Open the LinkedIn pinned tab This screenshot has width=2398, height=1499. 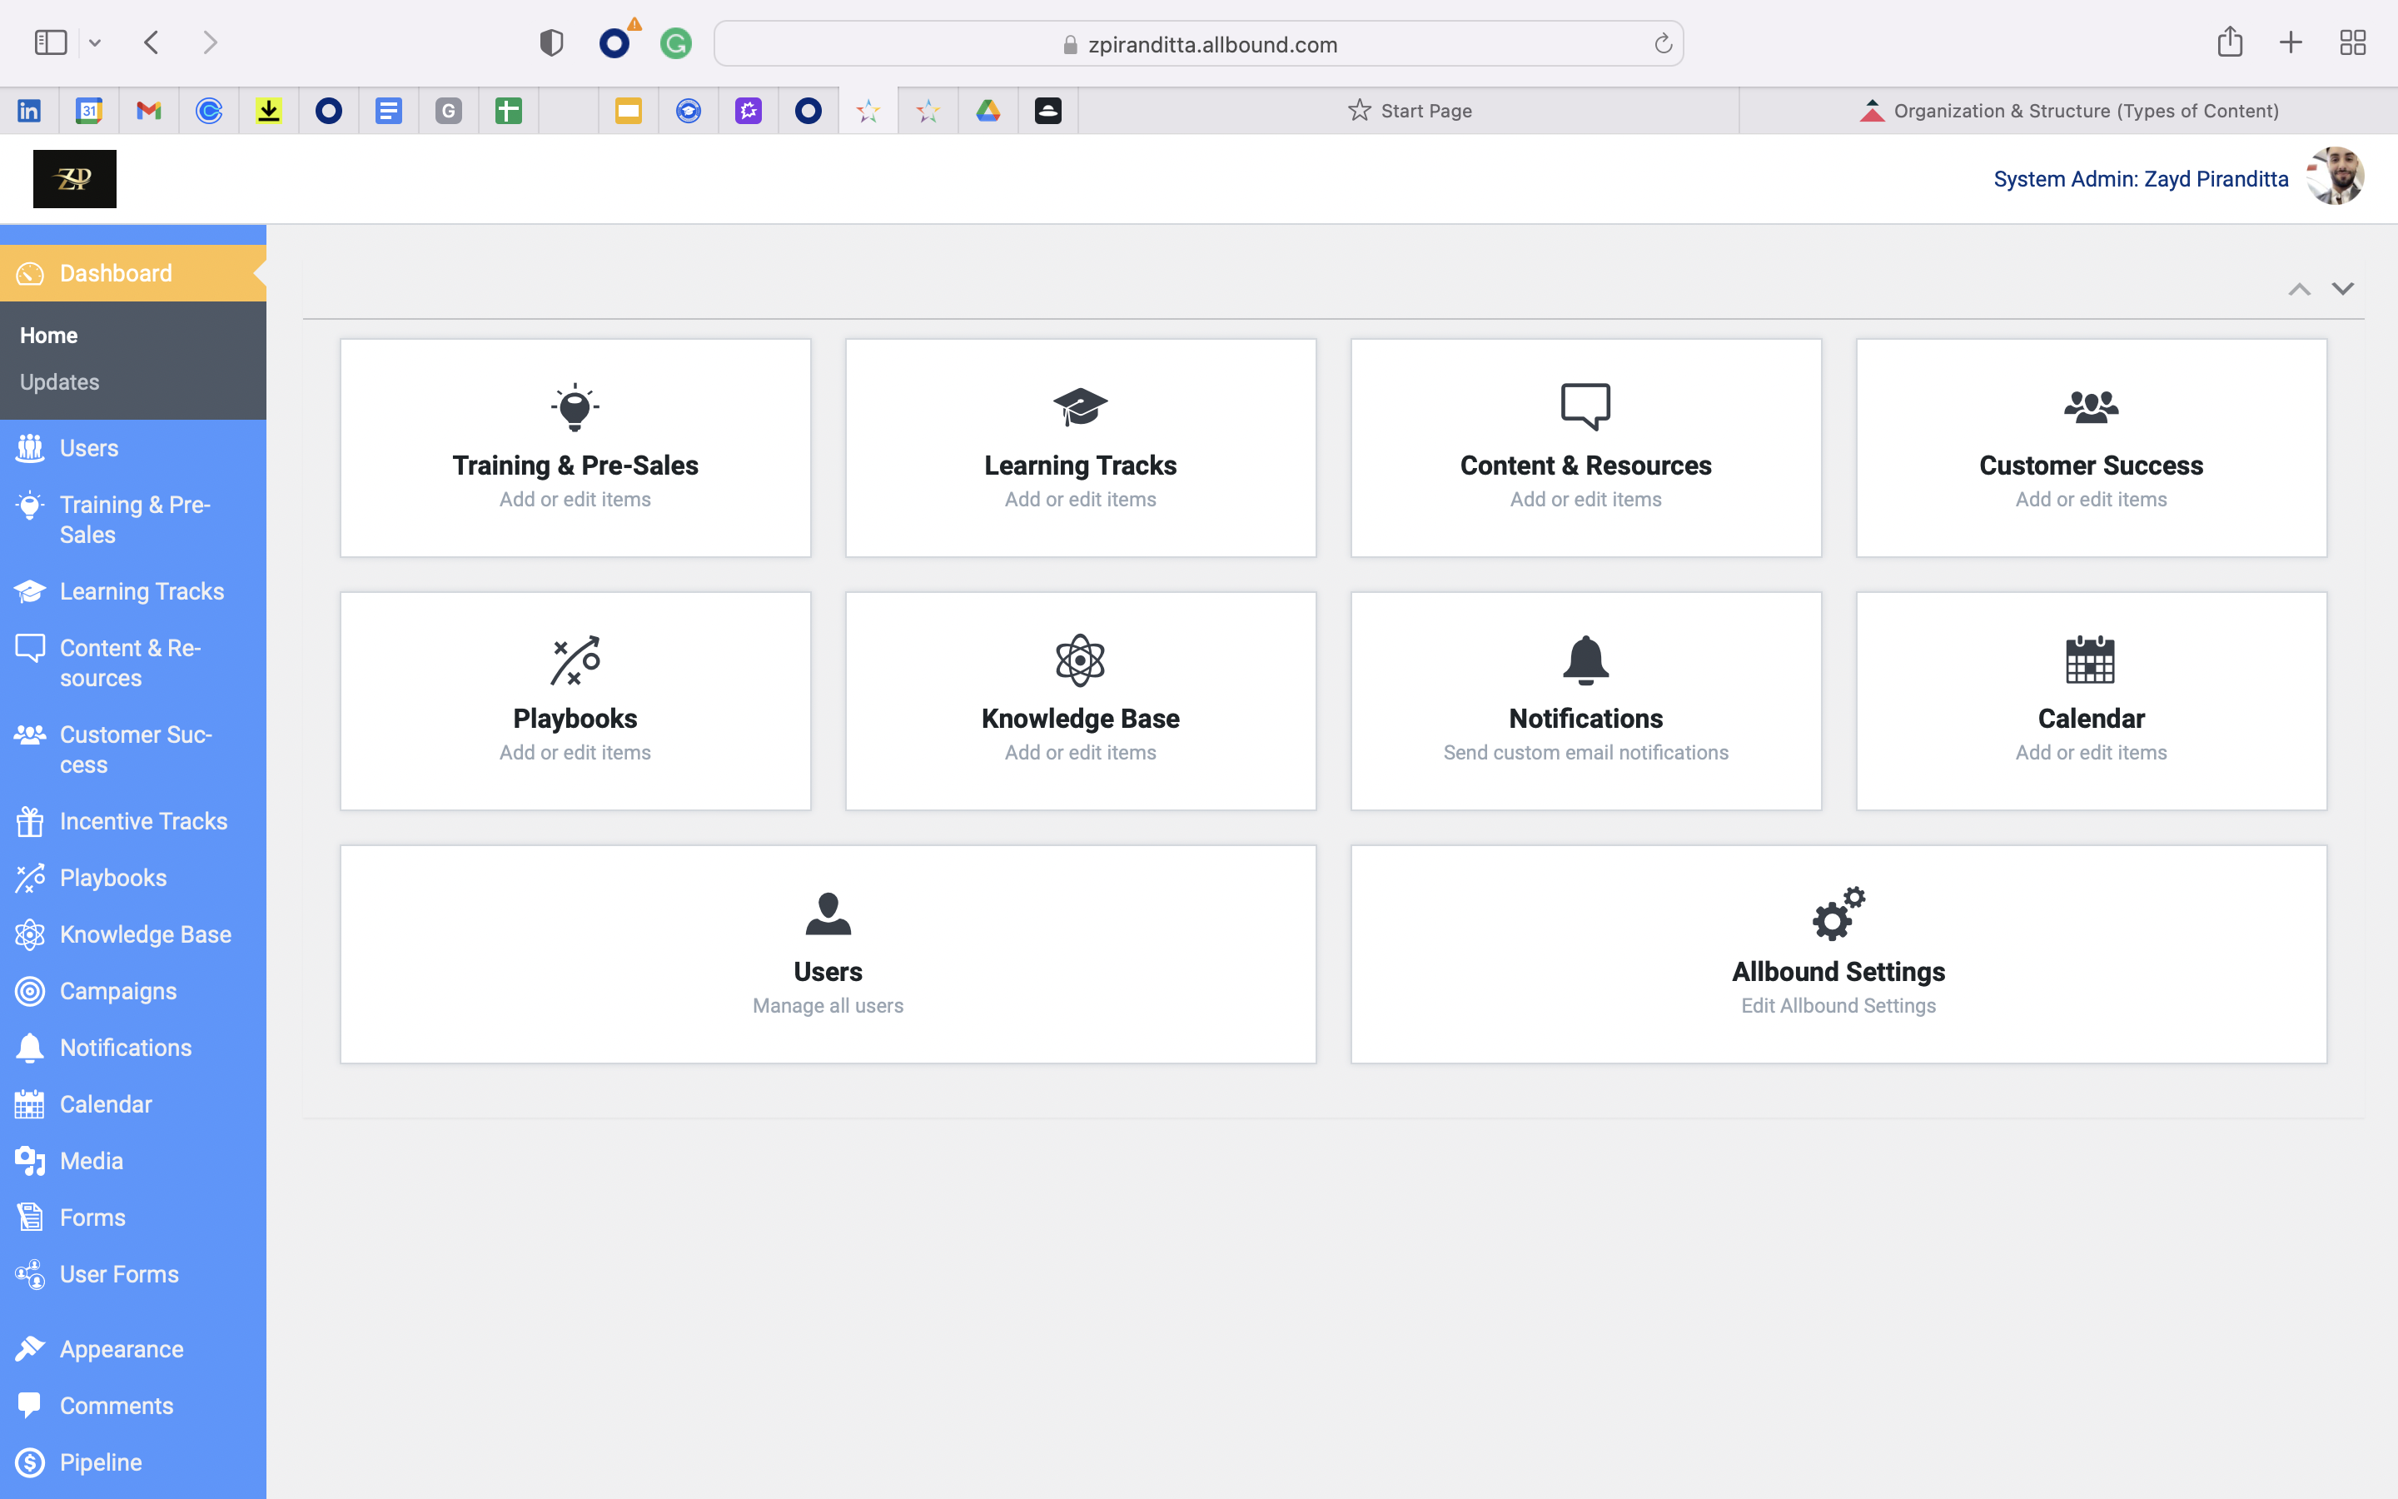[x=30, y=111]
